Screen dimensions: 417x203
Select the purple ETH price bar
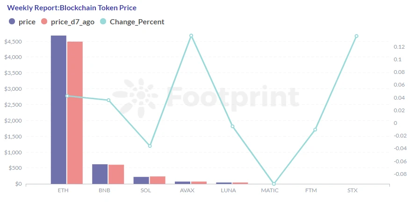58,109
